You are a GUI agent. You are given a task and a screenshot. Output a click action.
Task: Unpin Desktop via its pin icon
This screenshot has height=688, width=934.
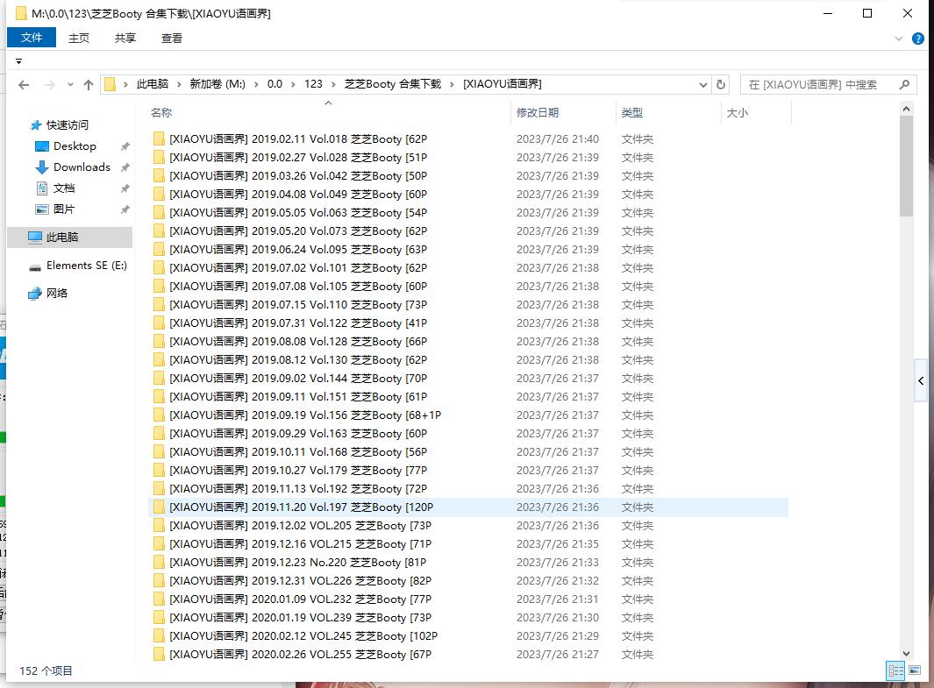pyautogui.click(x=125, y=146)
